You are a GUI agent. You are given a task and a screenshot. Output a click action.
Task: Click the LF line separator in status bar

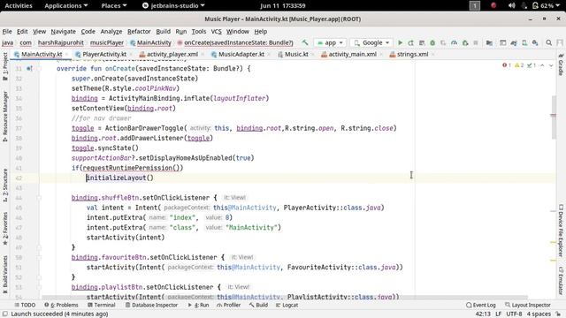pyautogui.click(x=499, y=314)
